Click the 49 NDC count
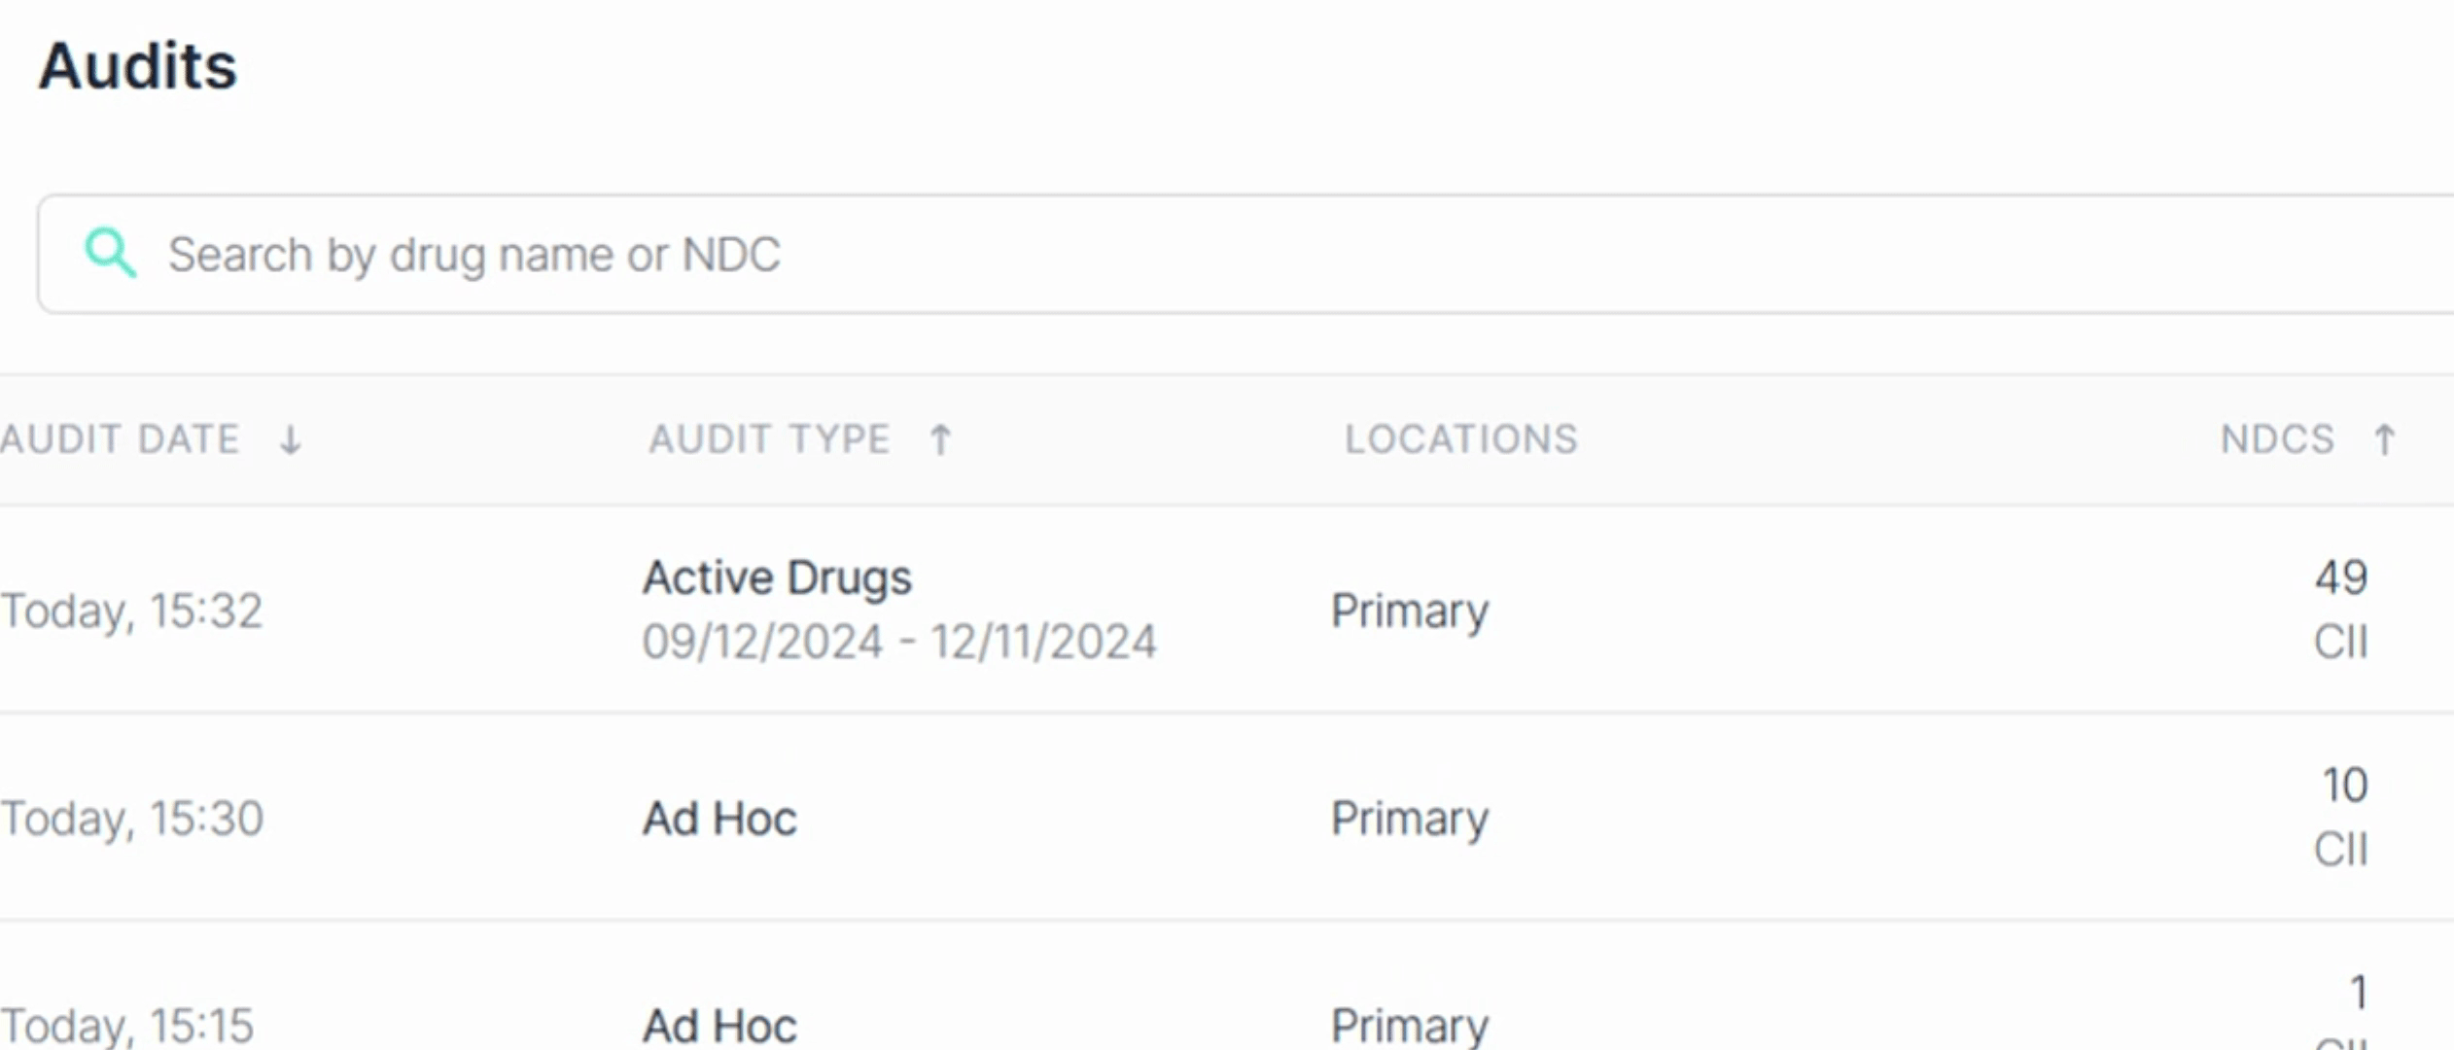 (x=2340, y=578)
